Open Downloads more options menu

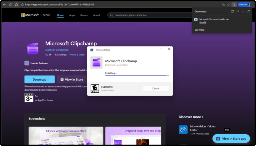[243, 11]
